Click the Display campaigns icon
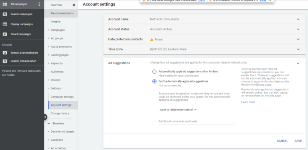This screenshot has height=150, width=308. 5,24
